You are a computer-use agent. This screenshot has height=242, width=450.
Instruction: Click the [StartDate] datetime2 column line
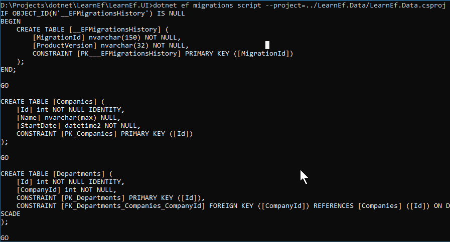(78, 126)
